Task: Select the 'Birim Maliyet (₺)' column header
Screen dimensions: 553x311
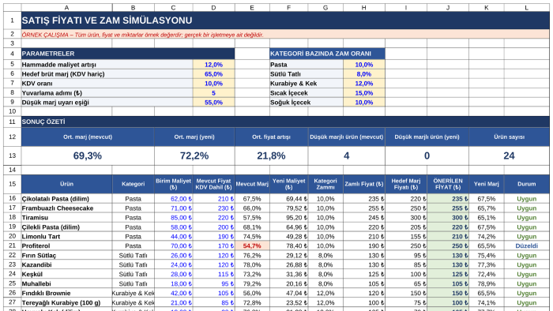Action: (x=174, y=184)
